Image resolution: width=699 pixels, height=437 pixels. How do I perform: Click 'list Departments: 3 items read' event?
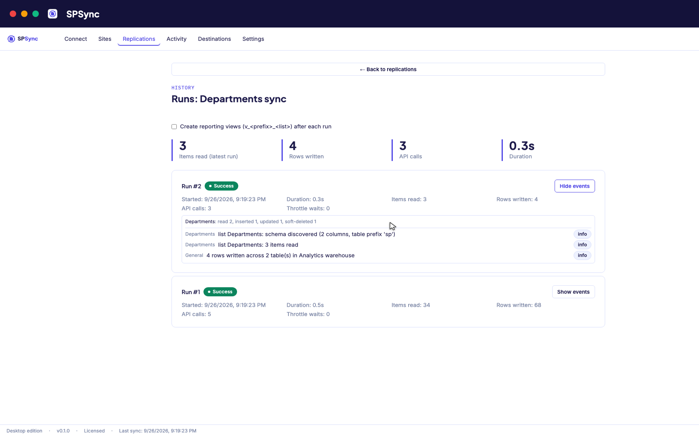click(258, 245)
